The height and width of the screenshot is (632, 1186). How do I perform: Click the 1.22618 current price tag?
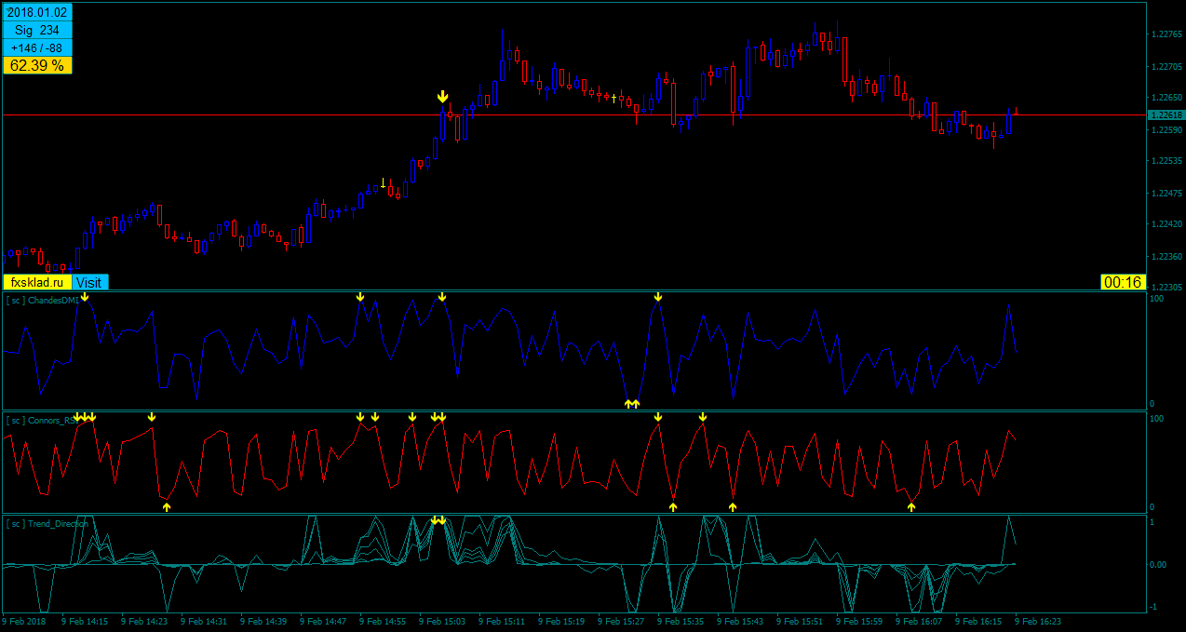point(1166,114)
